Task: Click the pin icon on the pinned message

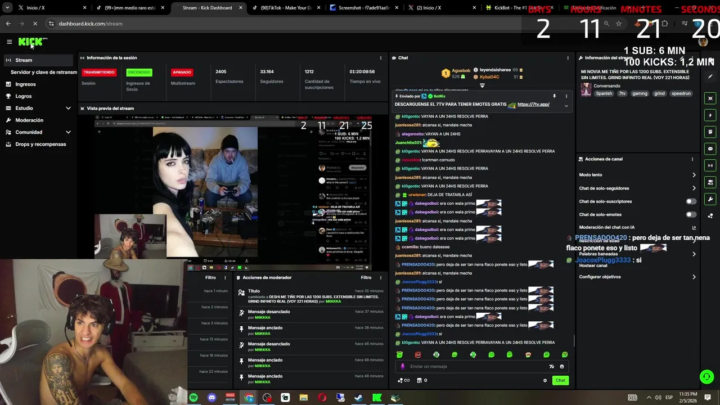Action: pos(554,96)
